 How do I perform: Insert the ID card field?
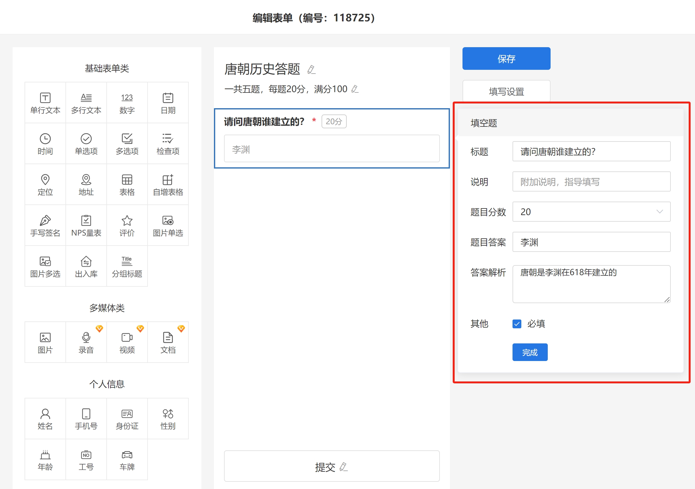tap(127, 419)
